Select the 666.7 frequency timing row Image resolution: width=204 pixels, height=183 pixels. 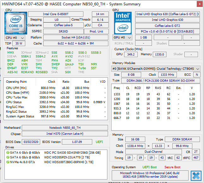[156, 118]
